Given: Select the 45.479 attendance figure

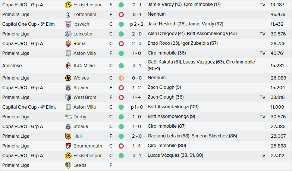Looking at the screenshot, I should pyautogui.click(x=278, y=15).
